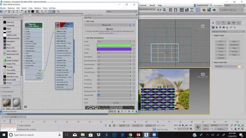Toggle Add Time Tag checkbox icon
Image resolution: width=246 pixels, height=138 pixels.
155,129
